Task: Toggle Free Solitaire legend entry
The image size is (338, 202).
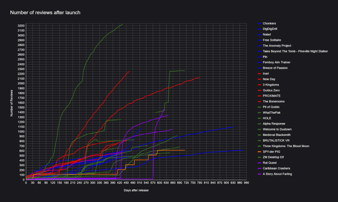Action: coord(272,40)
